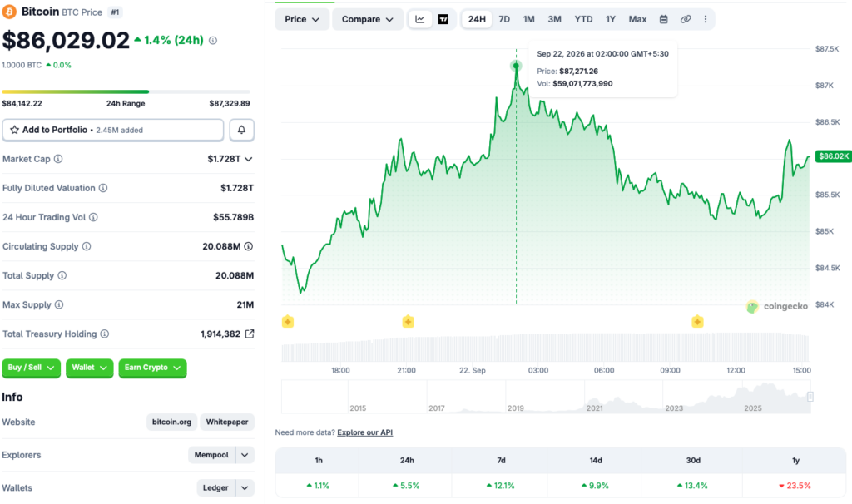This screenshot has height=504, width=852.
Task: Open Total Supply info icon
Action: [x=62, y=275]
